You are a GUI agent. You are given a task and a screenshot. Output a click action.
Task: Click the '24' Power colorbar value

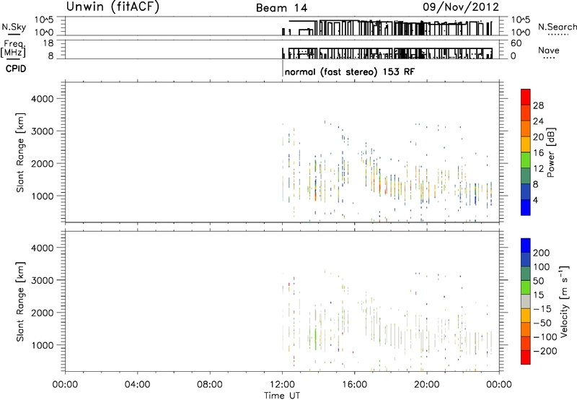tap(538, 121)
